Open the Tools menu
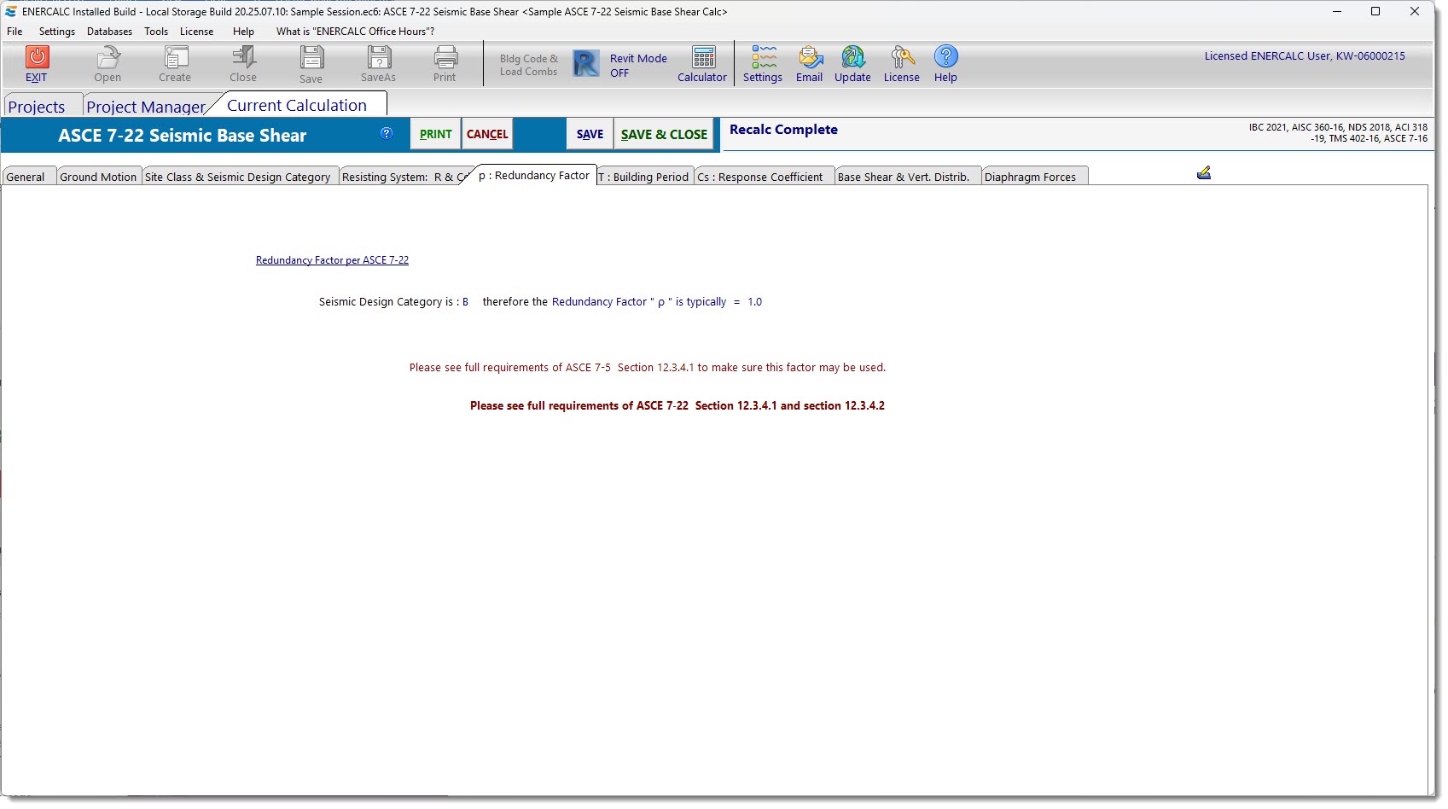Screen dimensions: 1448x809 click(x=156, y=32)
